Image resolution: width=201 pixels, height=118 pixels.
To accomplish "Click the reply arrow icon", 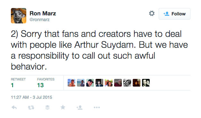I will [14, 107].
